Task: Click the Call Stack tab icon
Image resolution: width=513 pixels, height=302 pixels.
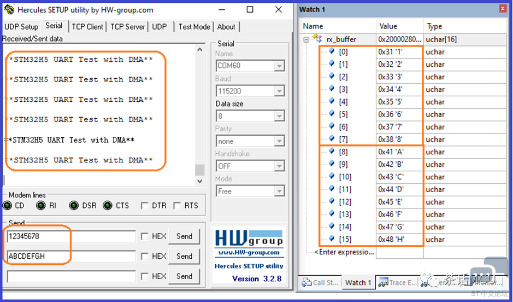Action: tap(306, 282)
